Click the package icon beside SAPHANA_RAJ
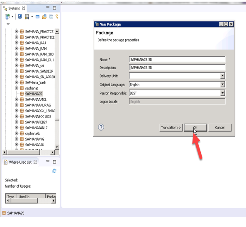Screen dimensions: 246x227 pos(22,43)
